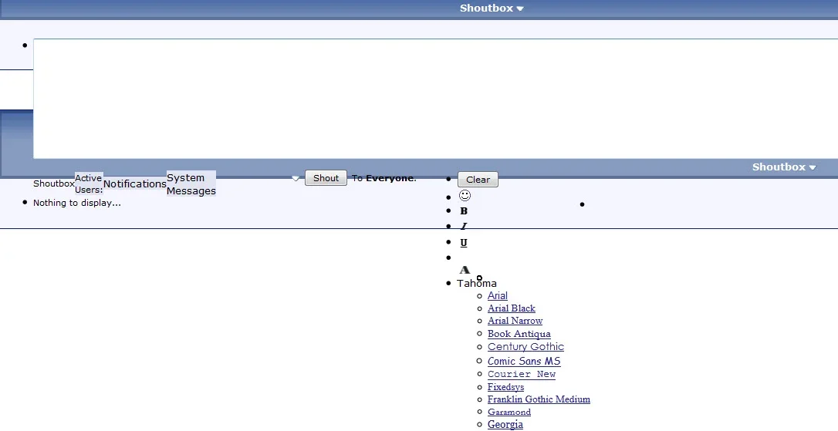
Task: Open dropdown arrow beside Shout button
Action: pos(296,178)
